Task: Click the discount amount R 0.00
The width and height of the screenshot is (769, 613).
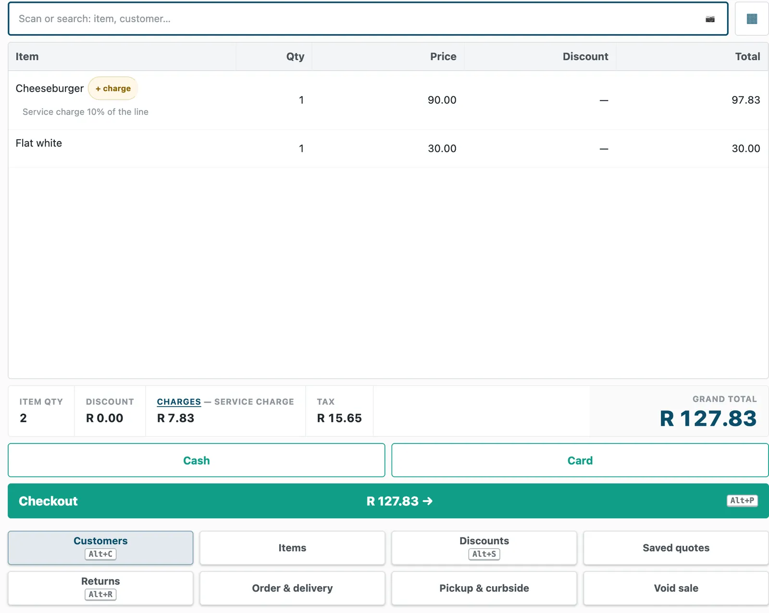Action: [x=104, y=418]
